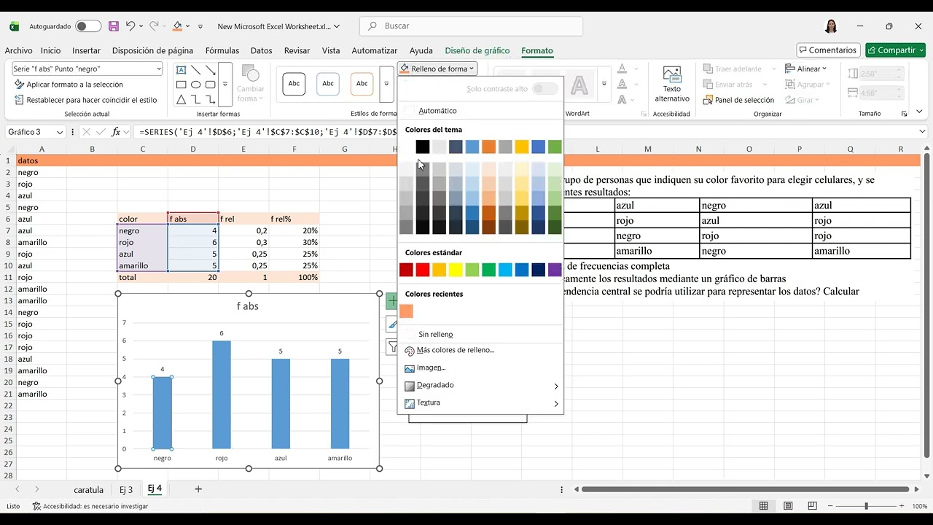Open the Insertar tab

pos(86,50)
